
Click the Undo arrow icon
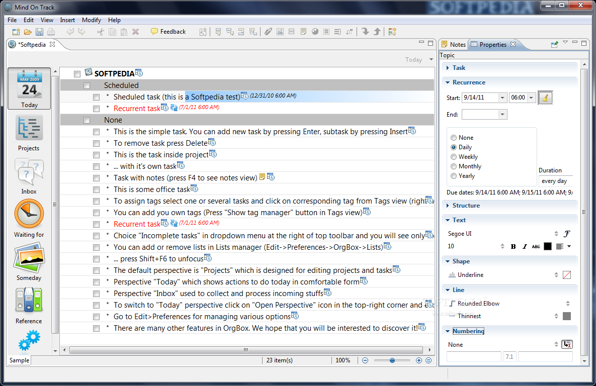(x=70, y=32)
